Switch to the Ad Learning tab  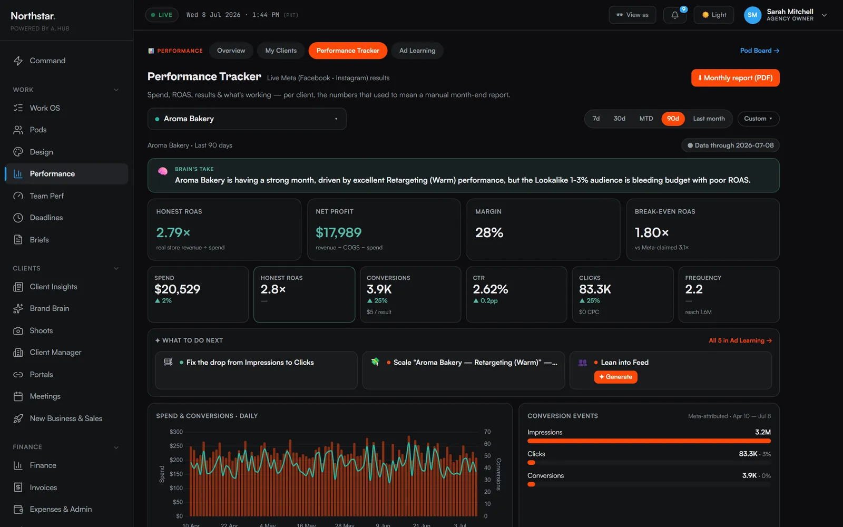point(417,51)
